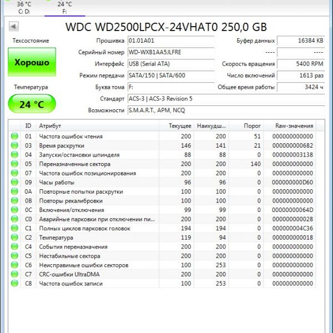Viewport: 333px width, 333px height.
Task: Click the 24 °C temperature indicator
Action: [x=32, y=104]
